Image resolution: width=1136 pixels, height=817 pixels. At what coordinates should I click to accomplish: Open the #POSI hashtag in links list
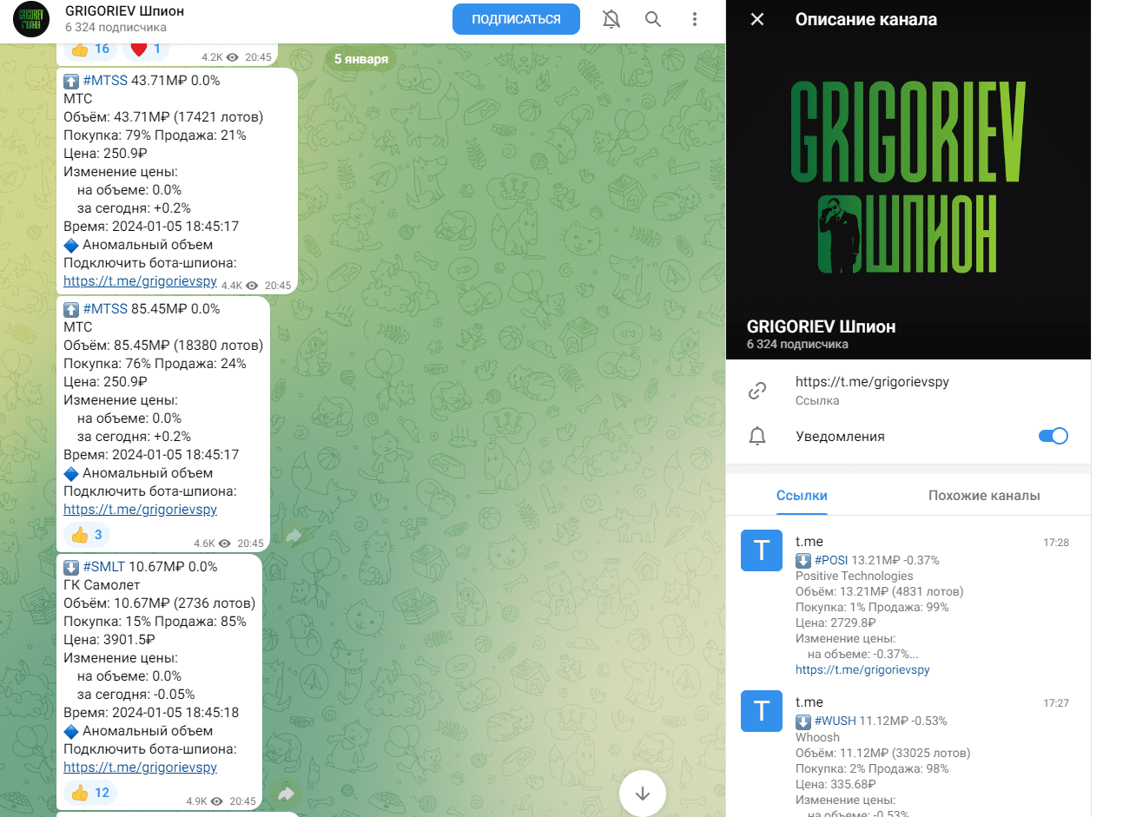click(830, 560)
